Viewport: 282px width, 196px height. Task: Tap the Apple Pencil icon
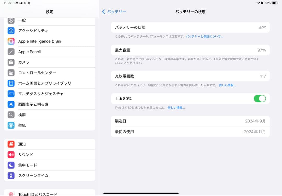point(11,52)
